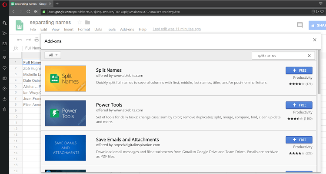Screen dimensions: 326x174
Task: Open the history clock icon in sidebar
Action: (4, 88)
